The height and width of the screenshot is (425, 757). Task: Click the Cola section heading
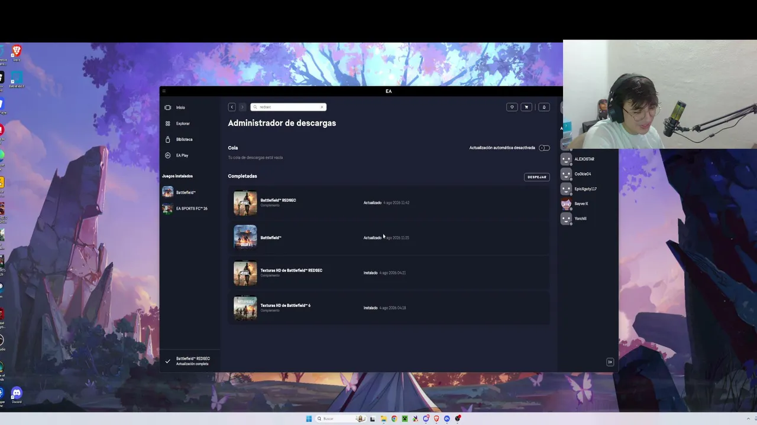point(233,148)
